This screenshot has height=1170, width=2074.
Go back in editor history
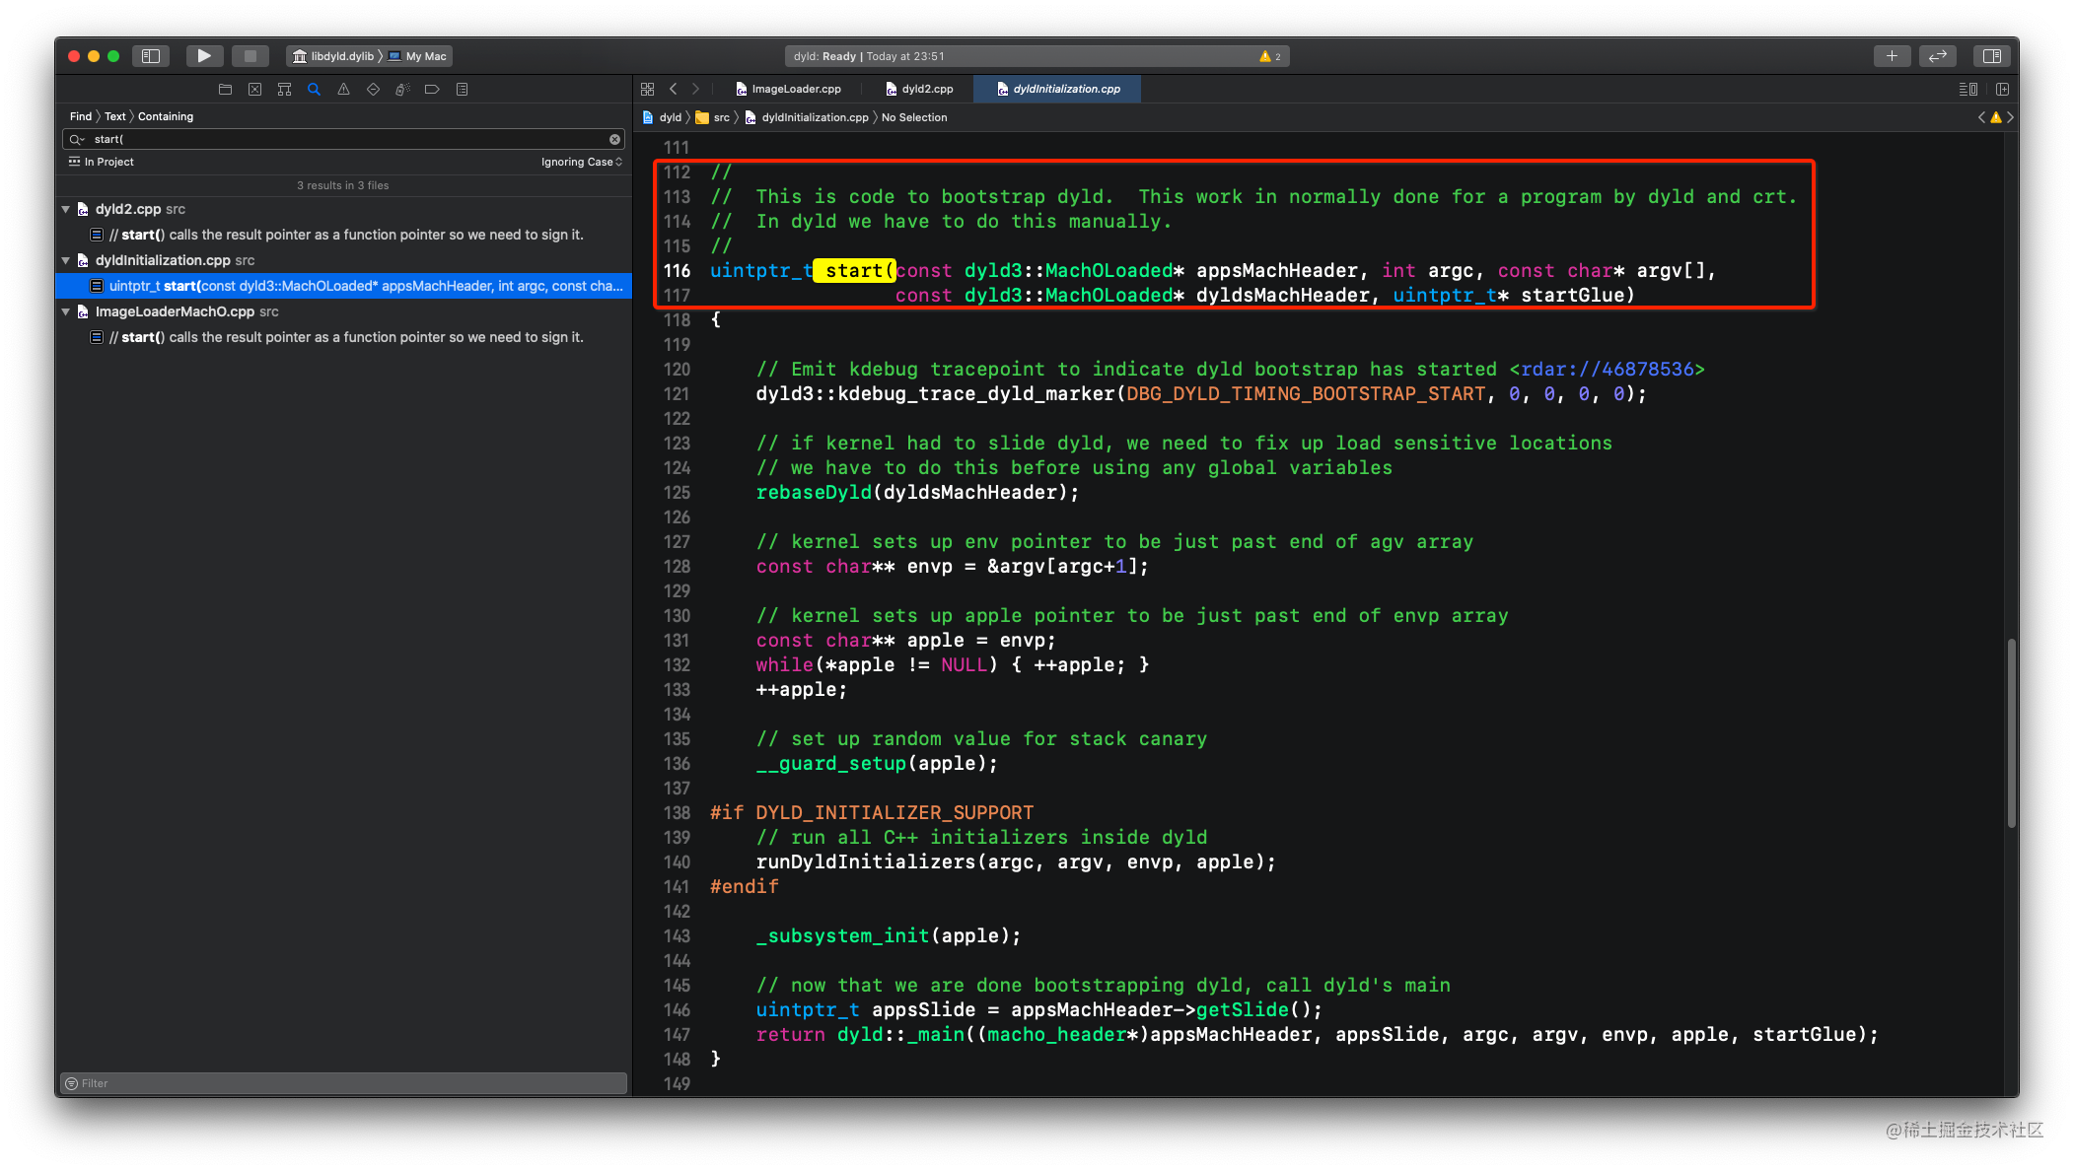[674, 89]
